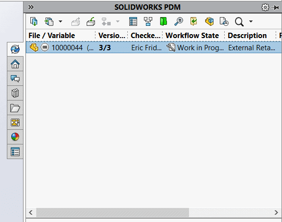This screenshot has height=222, width=282.
Task: Open the Get options dropdown arrow
Action: click(60, 21)
